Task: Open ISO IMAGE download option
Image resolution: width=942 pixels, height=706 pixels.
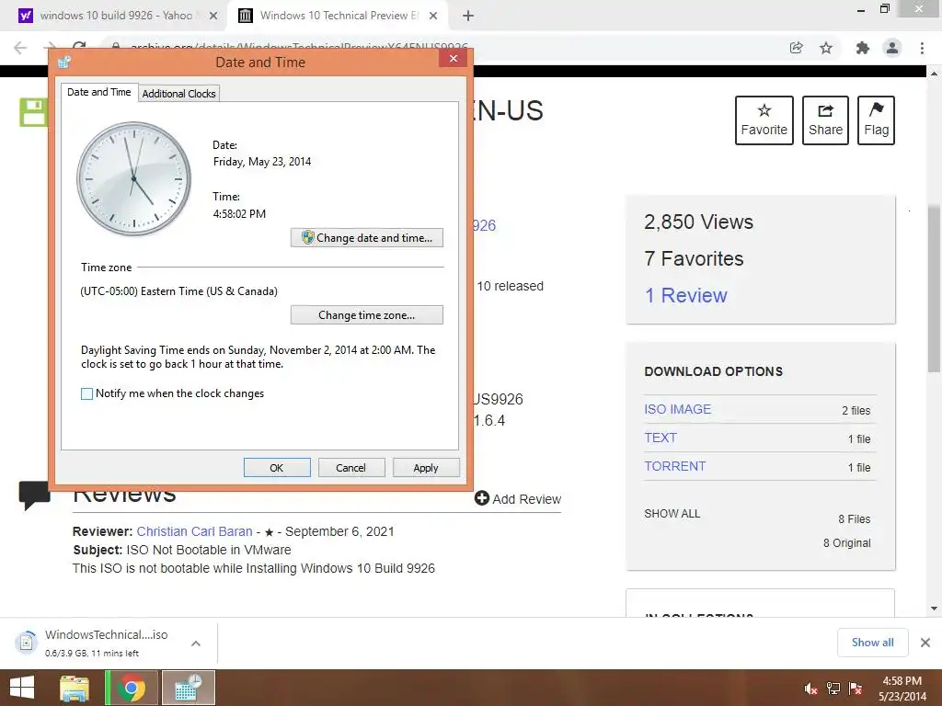Action: pyautogui.click(x=678, y=409)
